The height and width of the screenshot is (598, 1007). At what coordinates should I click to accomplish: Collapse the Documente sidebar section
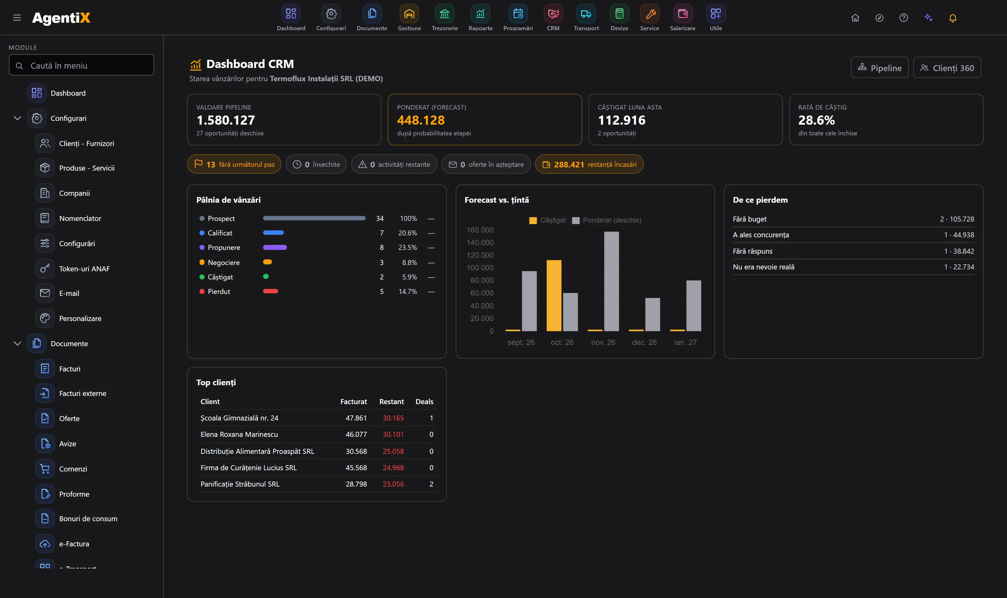(17, 343)
